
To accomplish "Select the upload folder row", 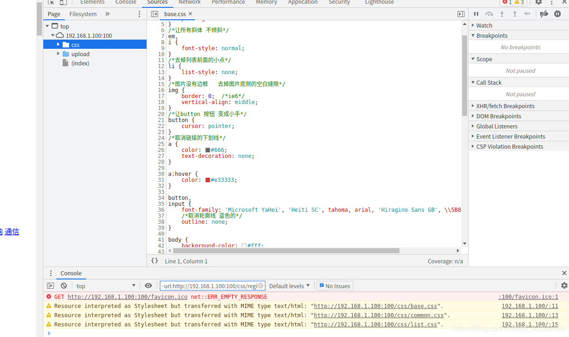I will 95,54.
